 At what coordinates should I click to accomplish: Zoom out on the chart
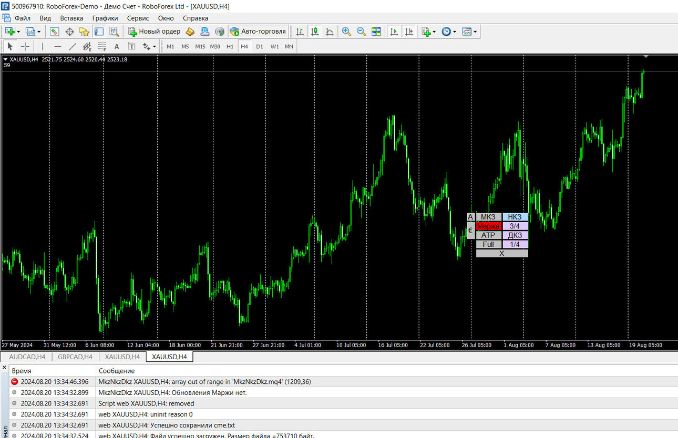tap(361, 32)
